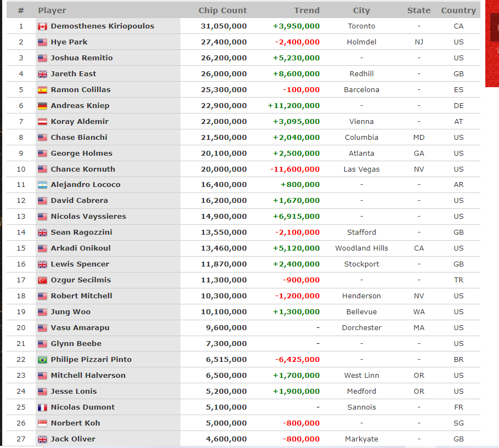The image size is (499, 448).
Task: Click the Argentine flag by Alejandro Lococo
Action: pos(42,185)
